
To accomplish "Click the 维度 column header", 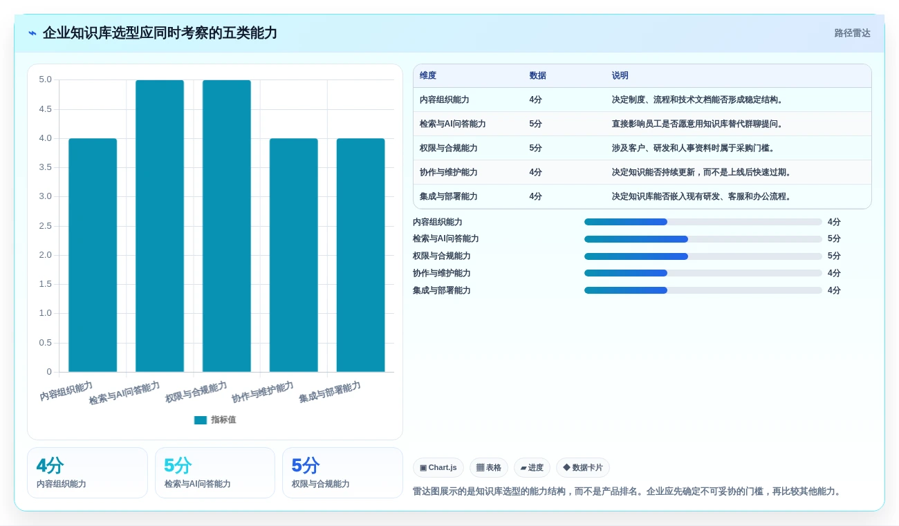I will [428, 75].
